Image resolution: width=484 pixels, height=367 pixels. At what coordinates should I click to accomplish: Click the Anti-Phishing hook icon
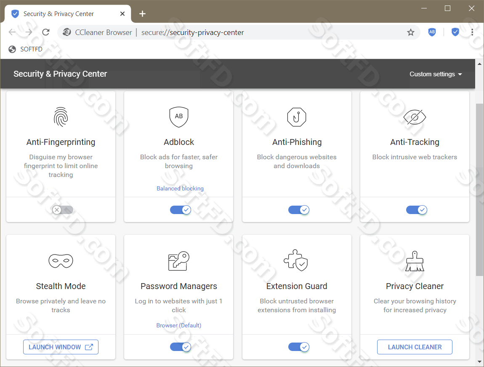(x=297, y=117)
